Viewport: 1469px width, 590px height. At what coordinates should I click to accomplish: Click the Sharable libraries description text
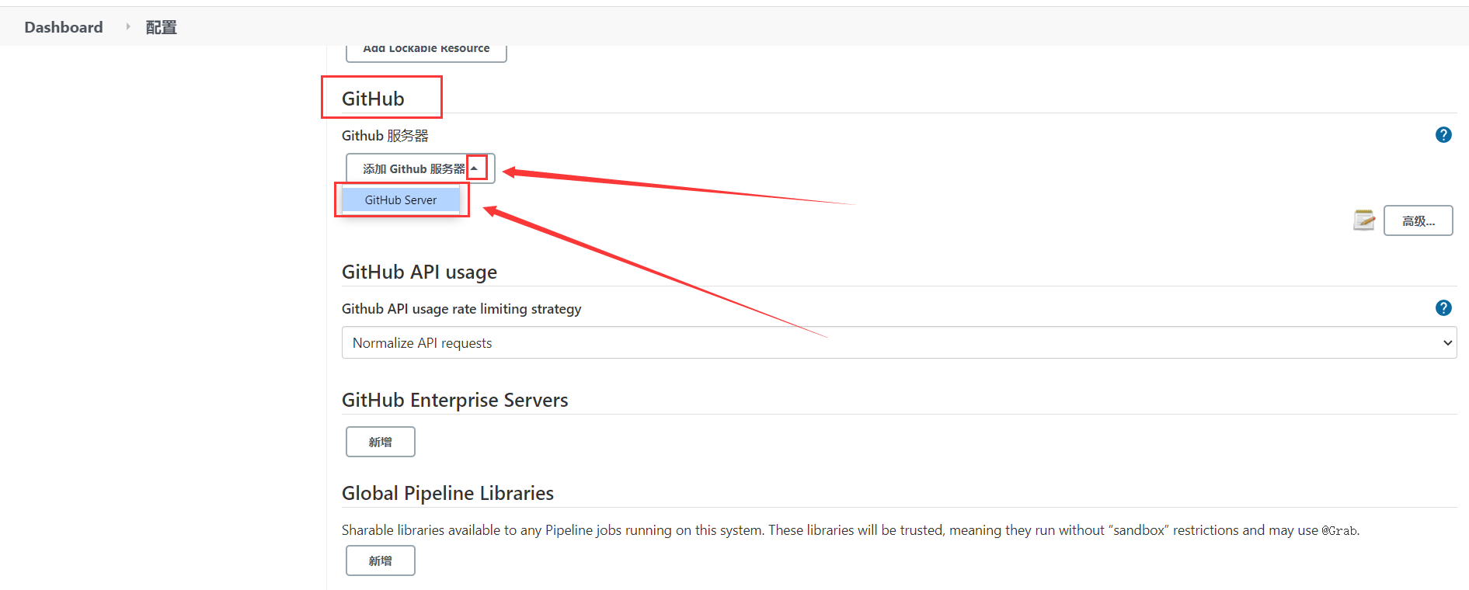click(x=851, y=530)
